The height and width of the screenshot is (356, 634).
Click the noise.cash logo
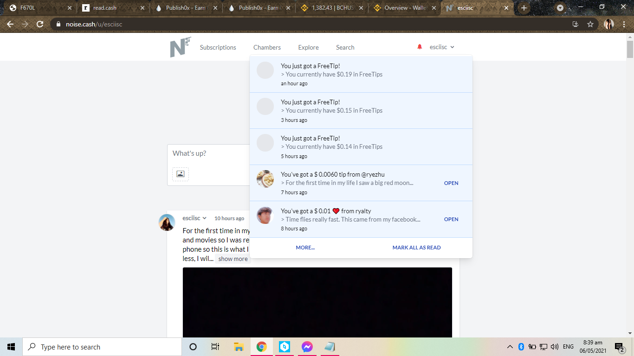pyautogui.click(x=180, y=47)
